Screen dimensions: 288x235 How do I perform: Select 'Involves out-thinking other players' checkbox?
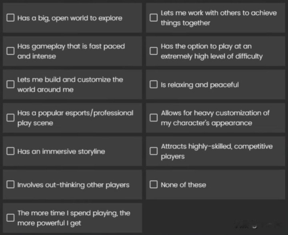[11, 185]
